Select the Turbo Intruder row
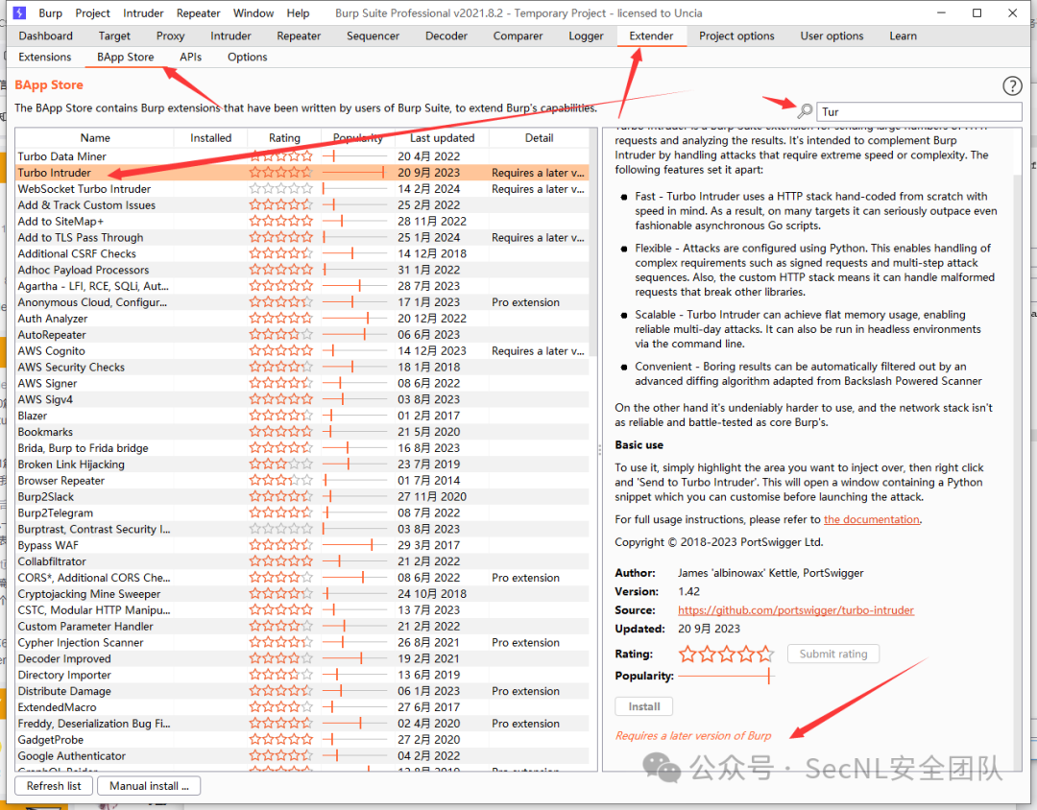 302,173
